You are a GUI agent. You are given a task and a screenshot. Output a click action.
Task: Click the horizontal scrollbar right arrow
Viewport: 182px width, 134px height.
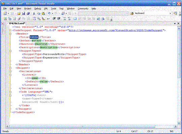(x=175, y=126)
